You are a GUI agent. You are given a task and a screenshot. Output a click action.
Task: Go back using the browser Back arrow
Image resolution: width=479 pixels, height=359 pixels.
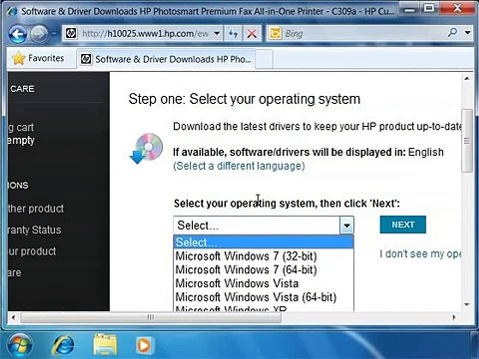[x=18, y=34]
